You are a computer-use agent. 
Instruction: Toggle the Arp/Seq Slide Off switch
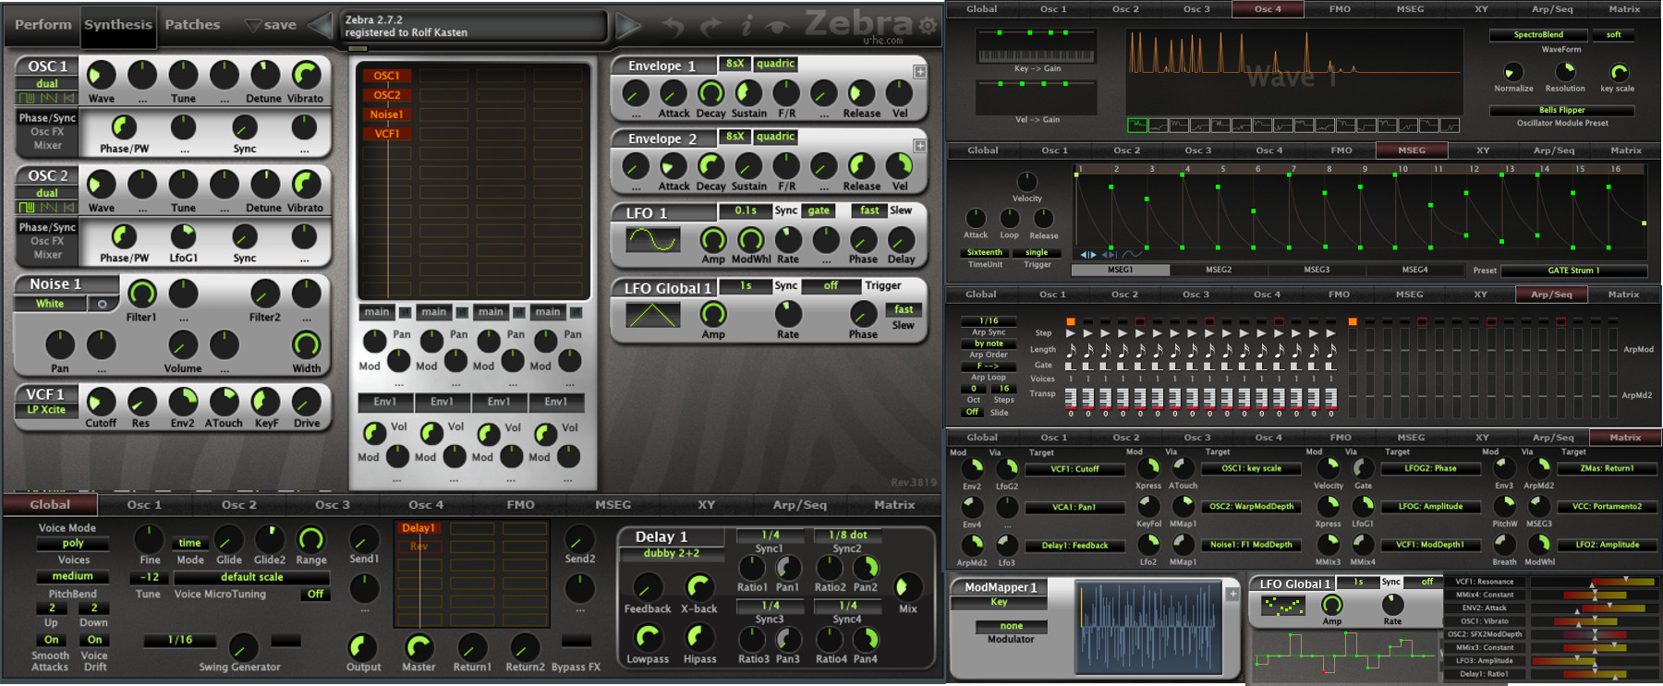(x=973, y=412)
